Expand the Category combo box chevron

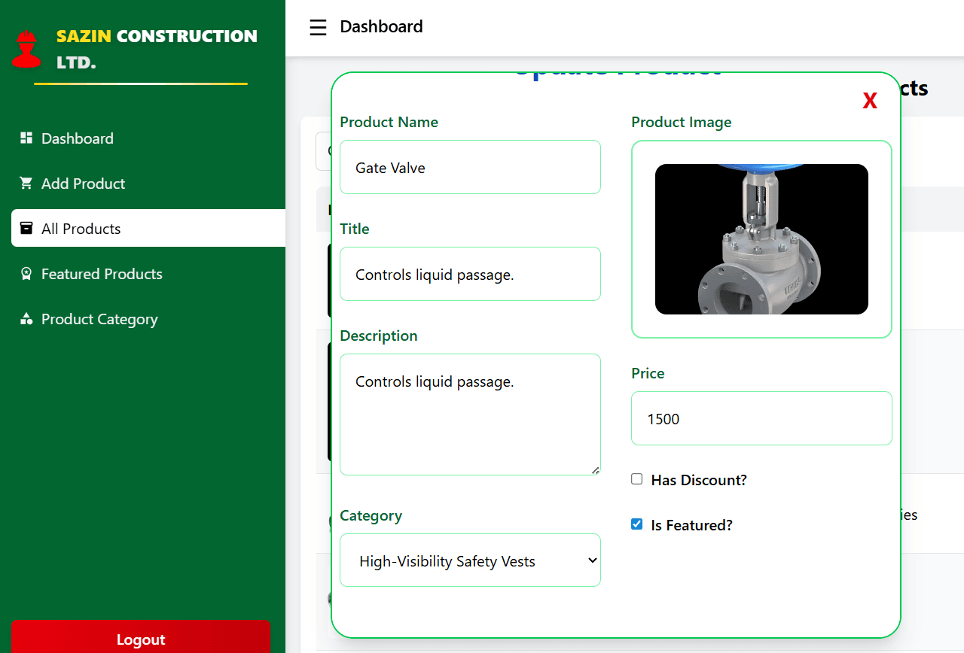(x=591, y=560)
